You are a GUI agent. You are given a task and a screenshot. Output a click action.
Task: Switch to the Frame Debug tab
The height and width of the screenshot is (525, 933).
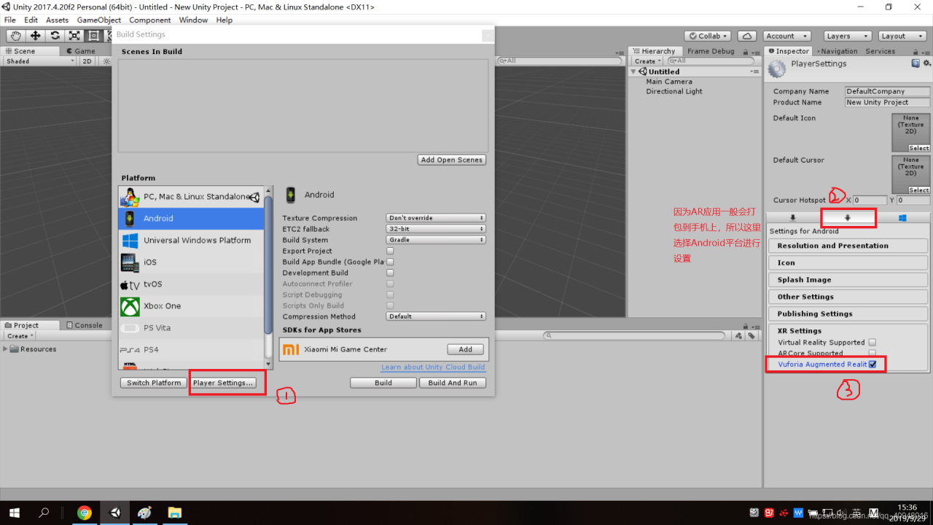711,51
